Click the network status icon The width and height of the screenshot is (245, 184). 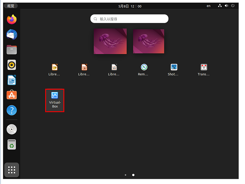[220, 6]
